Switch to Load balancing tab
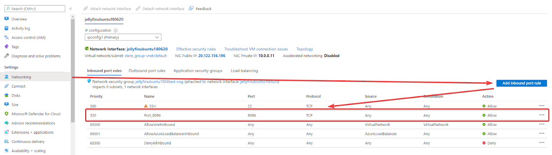 (244, 71)
